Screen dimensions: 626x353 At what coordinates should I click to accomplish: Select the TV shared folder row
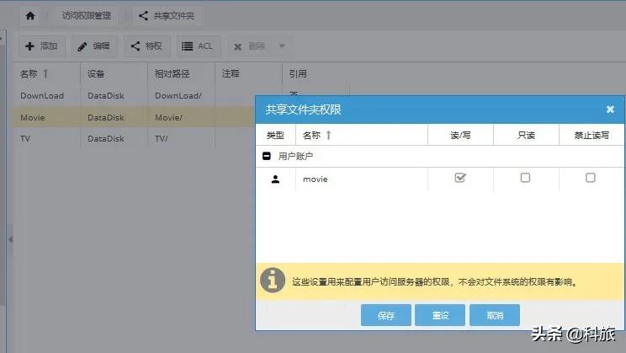click(134, 138)
